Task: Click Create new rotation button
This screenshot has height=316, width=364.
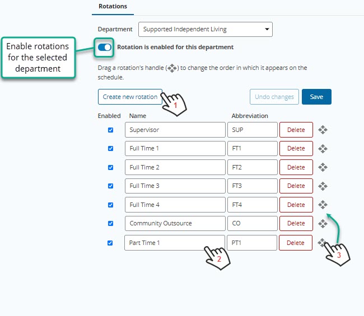Action: [130, 97]
